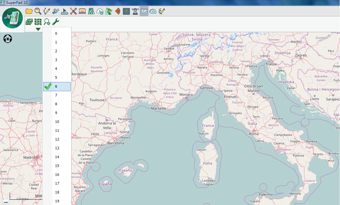340x205 pixels.
Task: Click the SuperPad 10 title bar icon
Action: pyautogui.click(x=3, y=3)
